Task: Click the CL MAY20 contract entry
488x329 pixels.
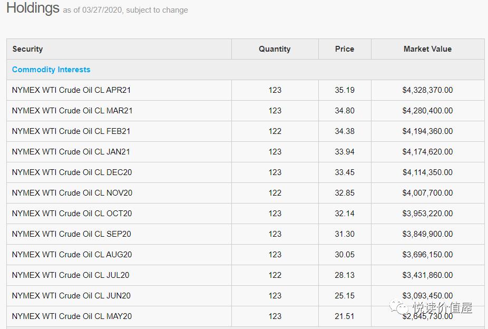Action: point(72,316)
